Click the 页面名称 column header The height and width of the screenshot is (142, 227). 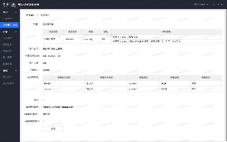pos(53,32)
